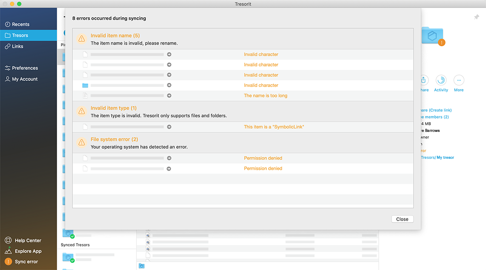Click the Activity icon on the right panel

pos(441,80)
